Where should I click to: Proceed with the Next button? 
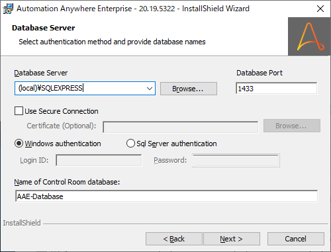(232, 239)
